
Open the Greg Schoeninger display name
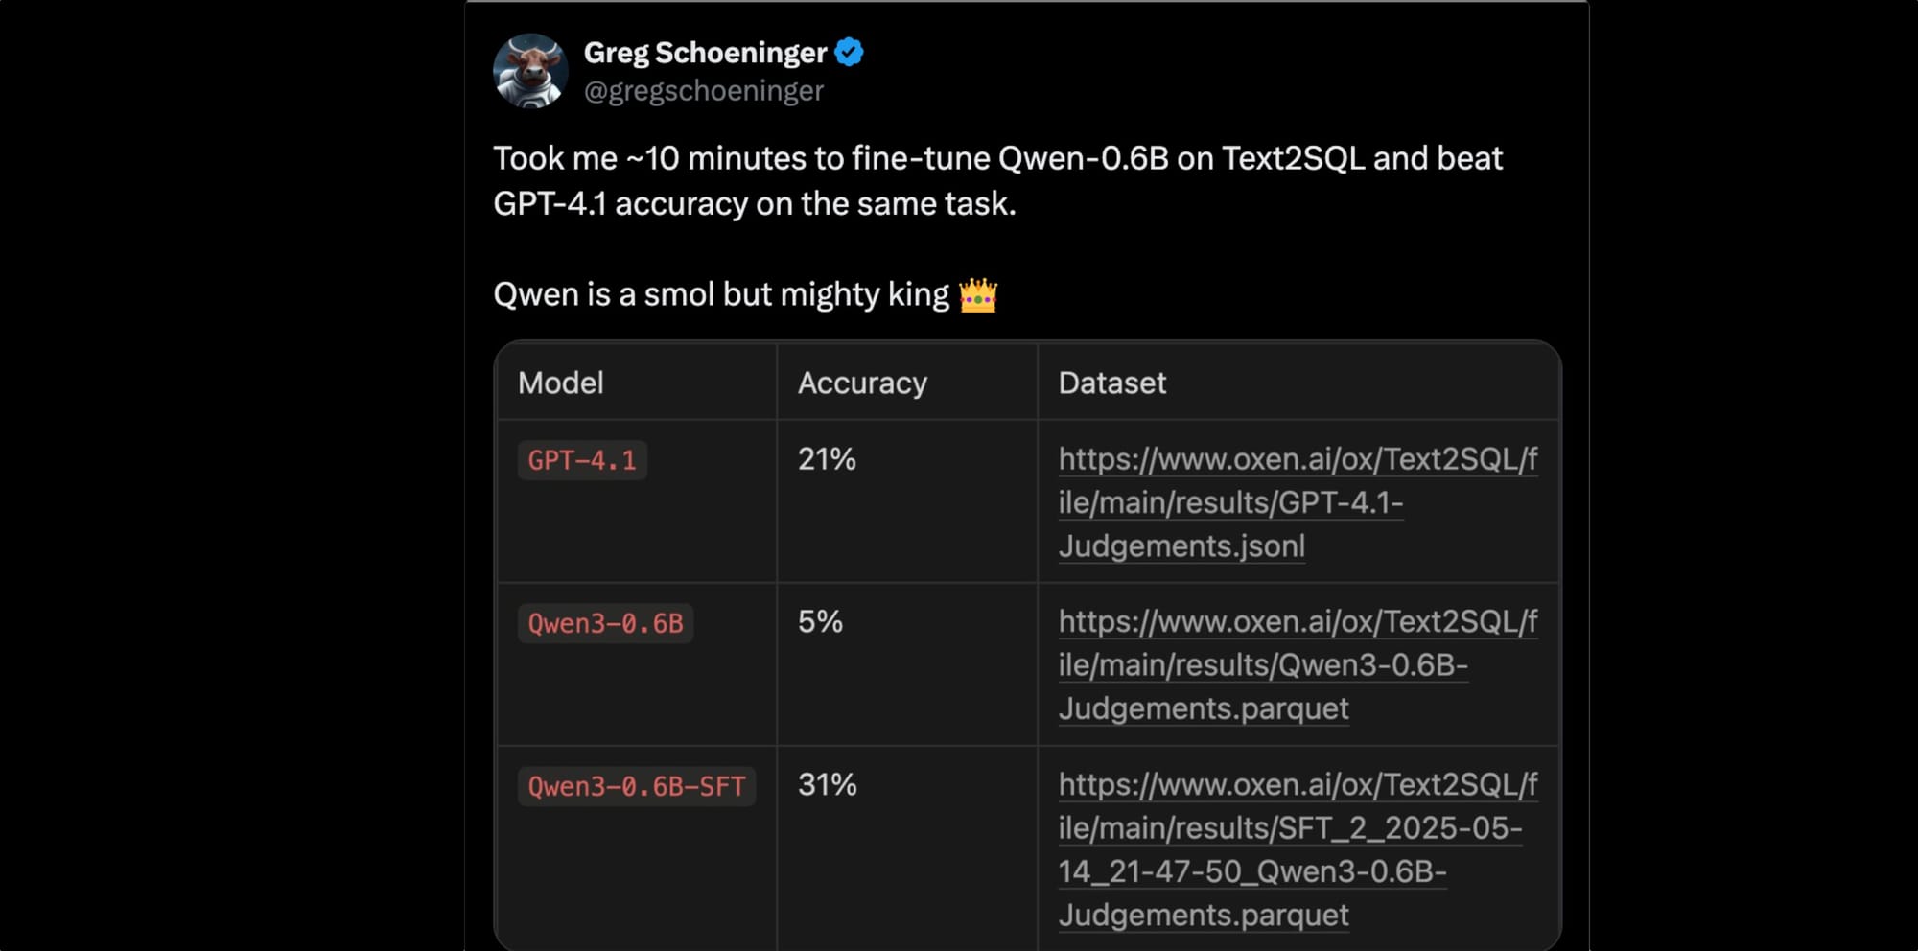click(705, 53)
